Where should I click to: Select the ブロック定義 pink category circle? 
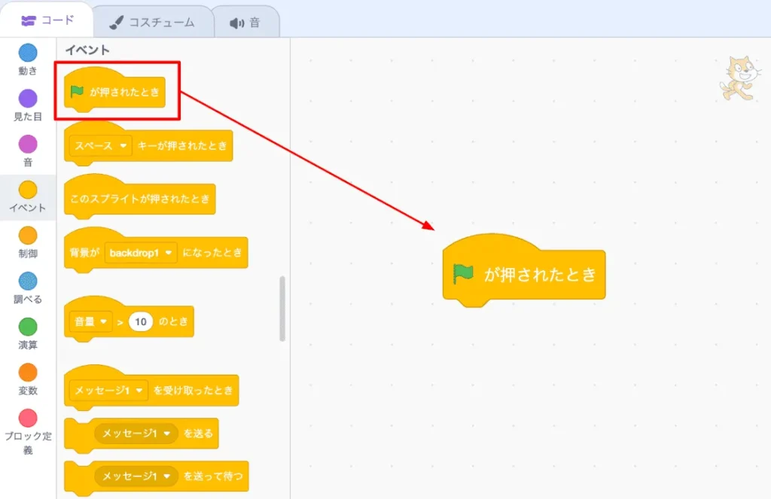click(28, 418)
